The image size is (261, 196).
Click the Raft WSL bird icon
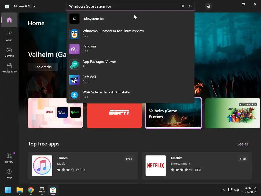click(74, 80)
